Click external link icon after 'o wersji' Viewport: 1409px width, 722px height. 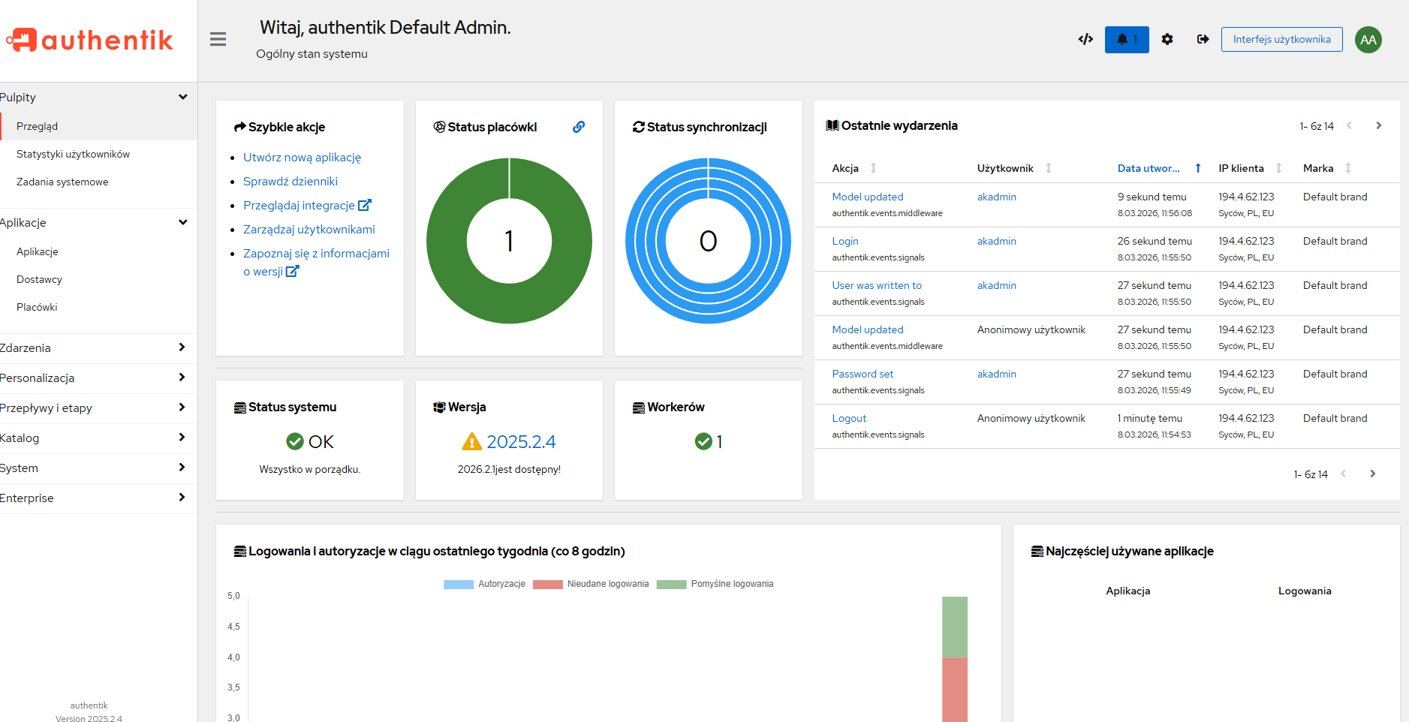[x=293, y=271]
